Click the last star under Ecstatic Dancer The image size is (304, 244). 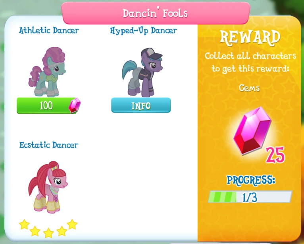(72, 225)
